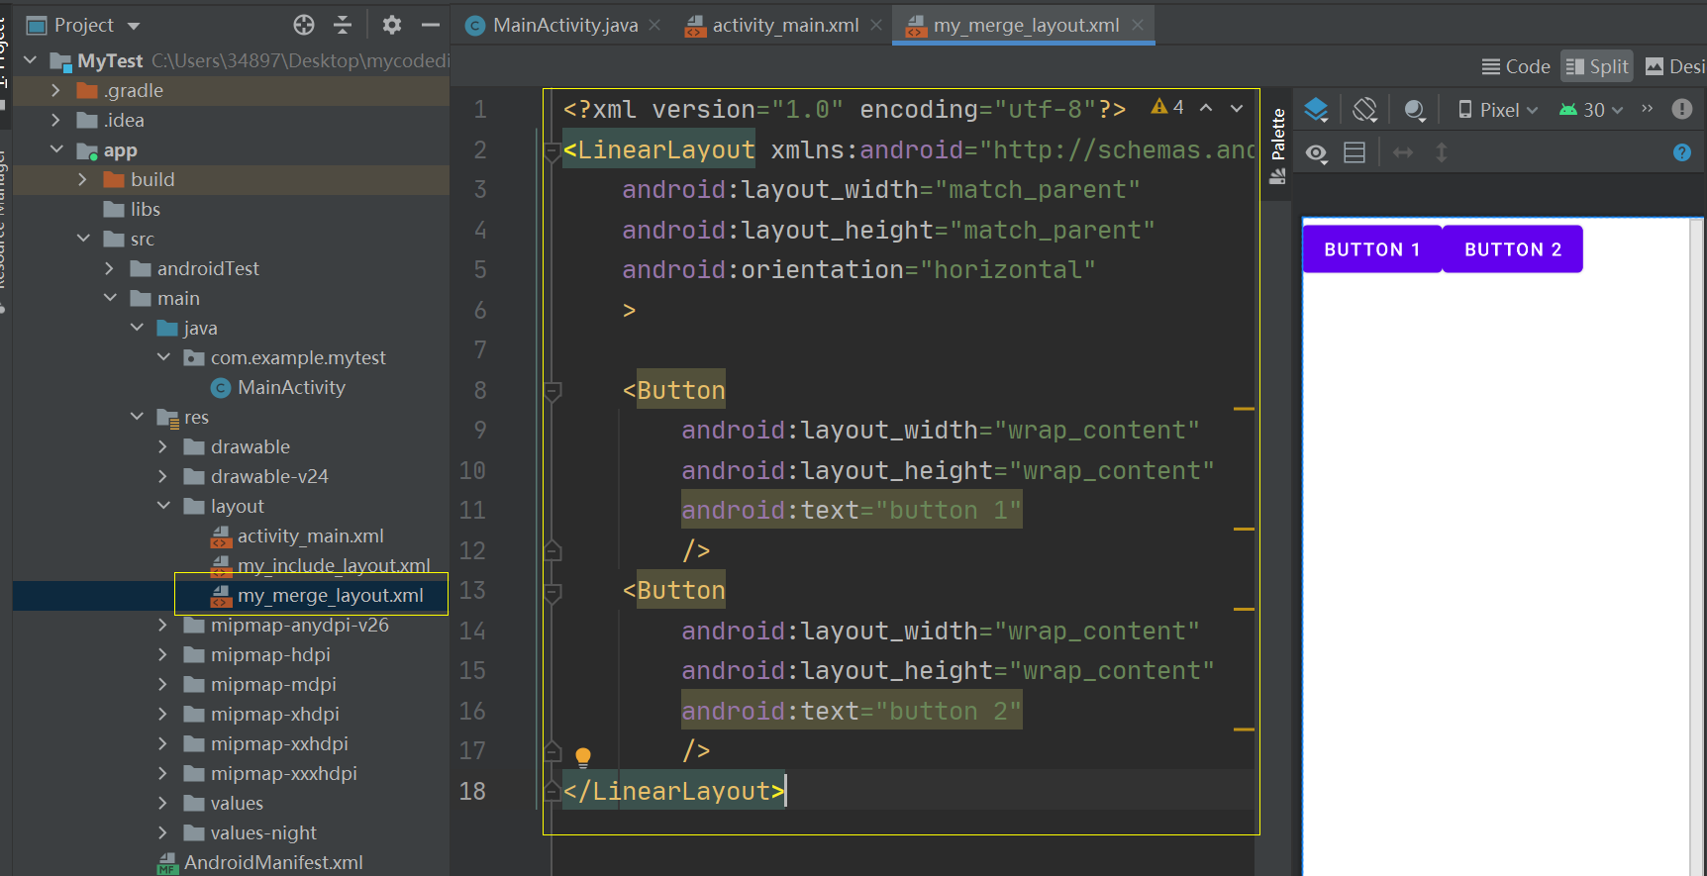Fold the first Button tag at line 8
Viewport: 1707px width, 876px height.
pos(552,391)
